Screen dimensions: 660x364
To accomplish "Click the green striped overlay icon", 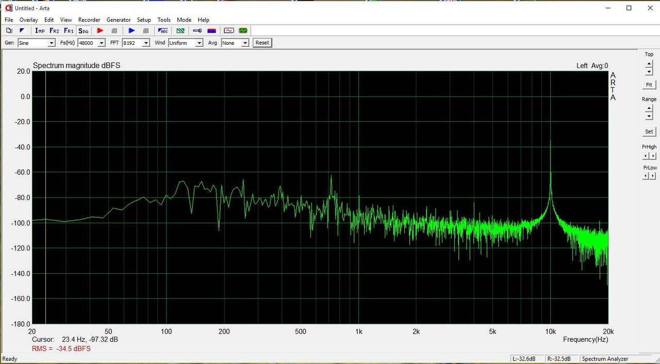I will point(180,31).
